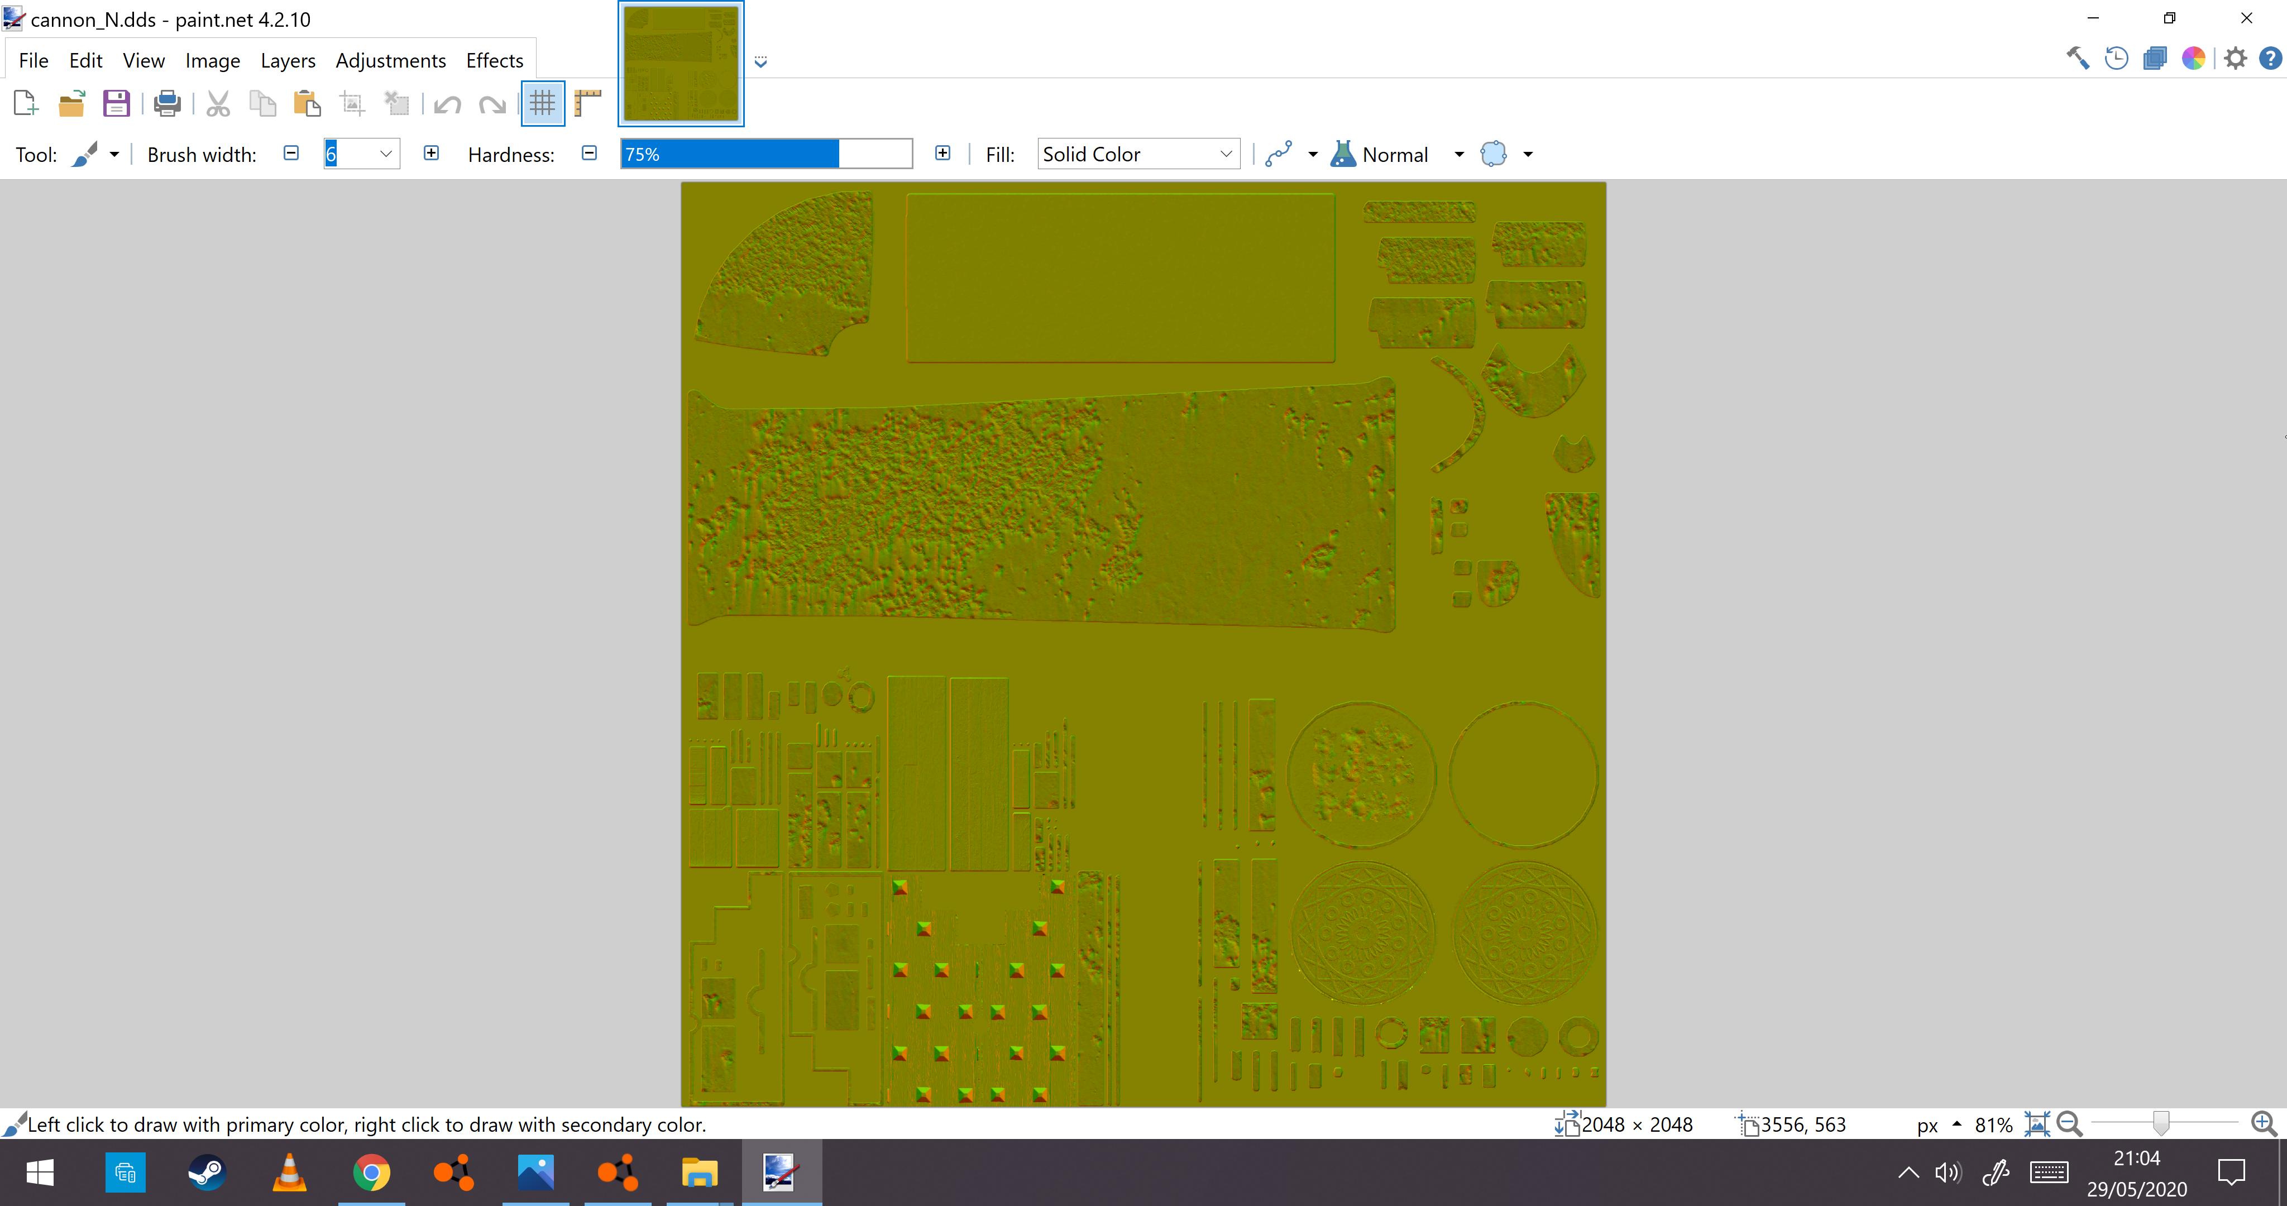Click the Deselect icon in the toolbar
This screenshot has height=1206, width=2287.
tap(396, 104)
